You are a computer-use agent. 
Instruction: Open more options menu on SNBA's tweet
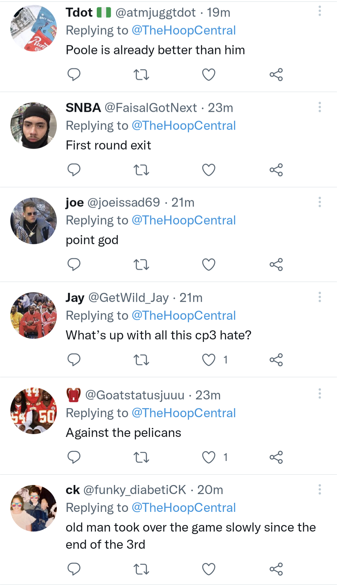point(320,107)
